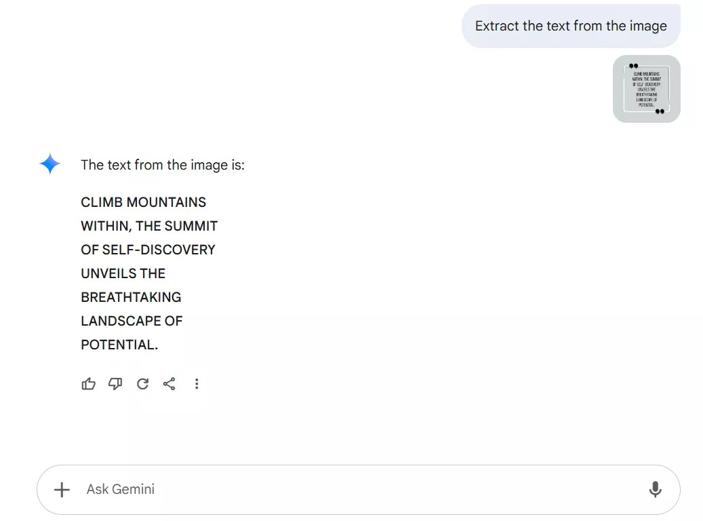Select the user prompt bubble 'Extract the text'
The width and height of the screenshot is (703, 521).
tap(571, 26)
